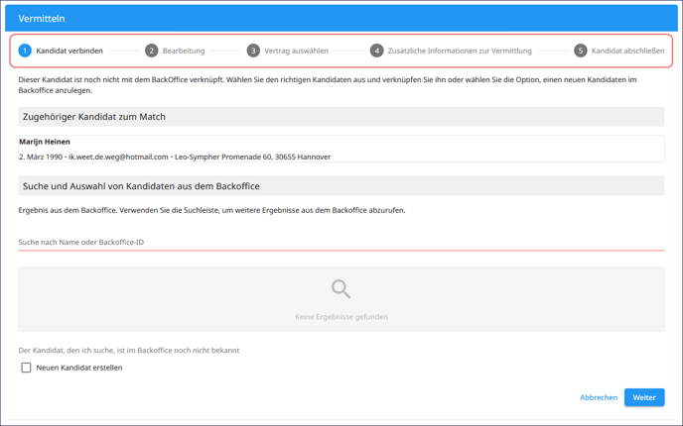
Task: Click the Abbrechen link
Action: click(x=599, y=397)
